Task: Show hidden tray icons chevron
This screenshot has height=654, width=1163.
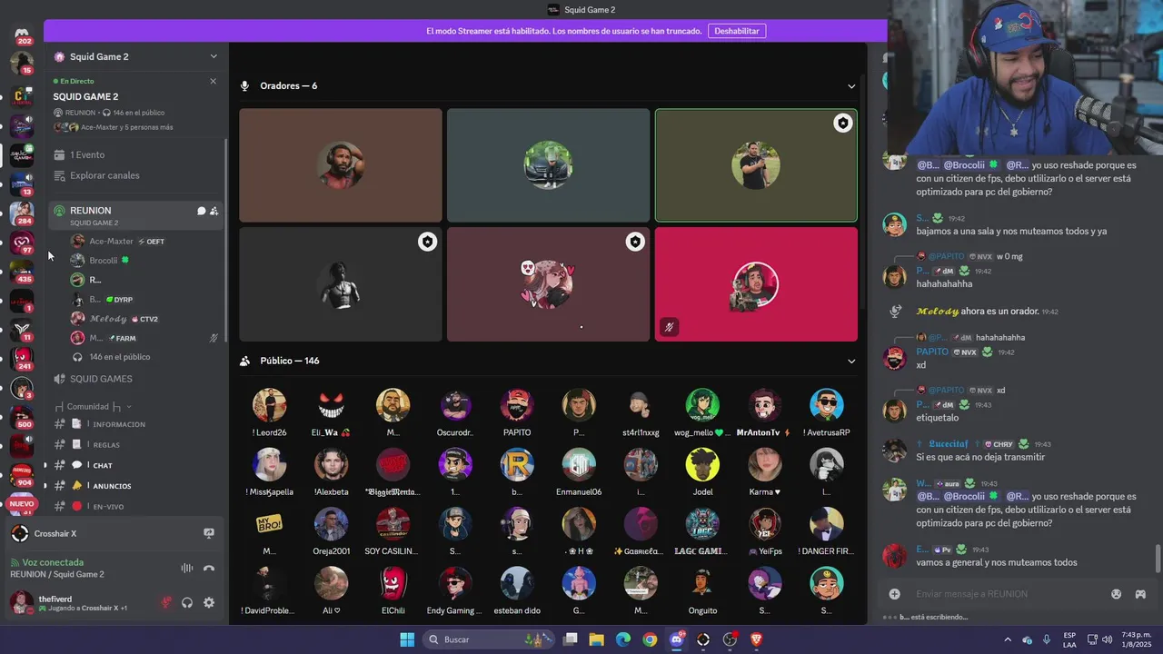Action: (1007, 639)
